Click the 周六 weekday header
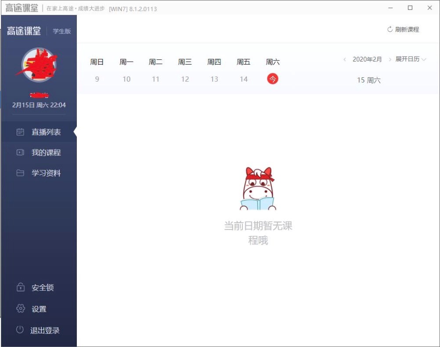Screen dimensions: 440x347 [272, 62]
